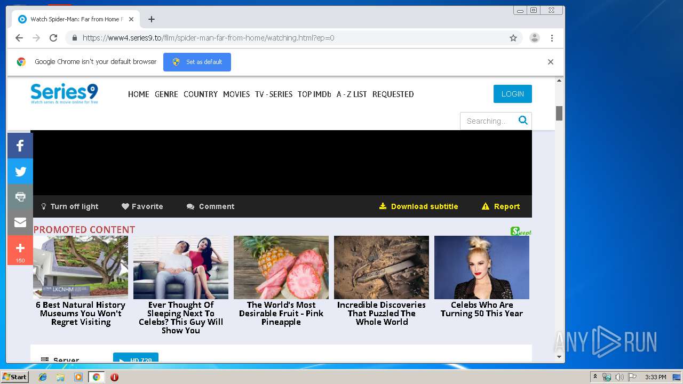
Task: Open Comment section
Action: tap(210, 206)
